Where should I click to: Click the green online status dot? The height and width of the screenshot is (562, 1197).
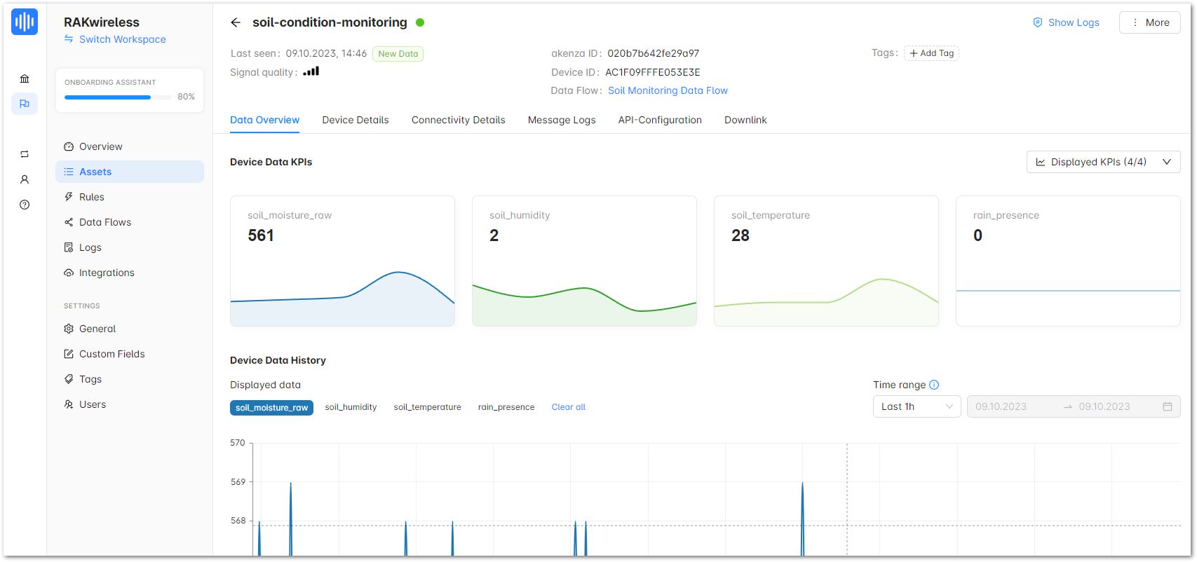click(x=420, y=22)
